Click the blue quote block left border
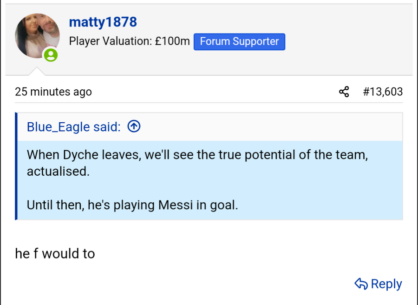This screenshot has height=305, width=418. coord(16,166)
